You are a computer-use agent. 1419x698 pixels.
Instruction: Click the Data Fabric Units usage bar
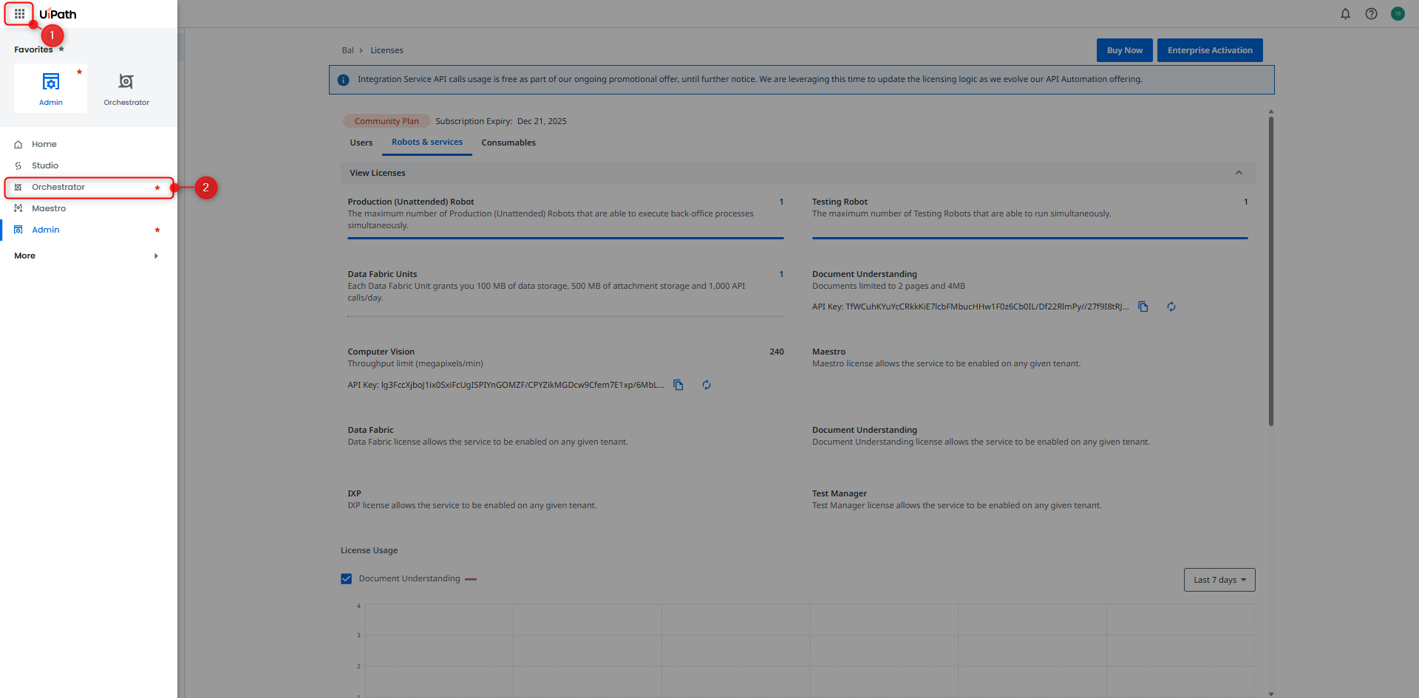pyautogui.click(x=565, y=316)
